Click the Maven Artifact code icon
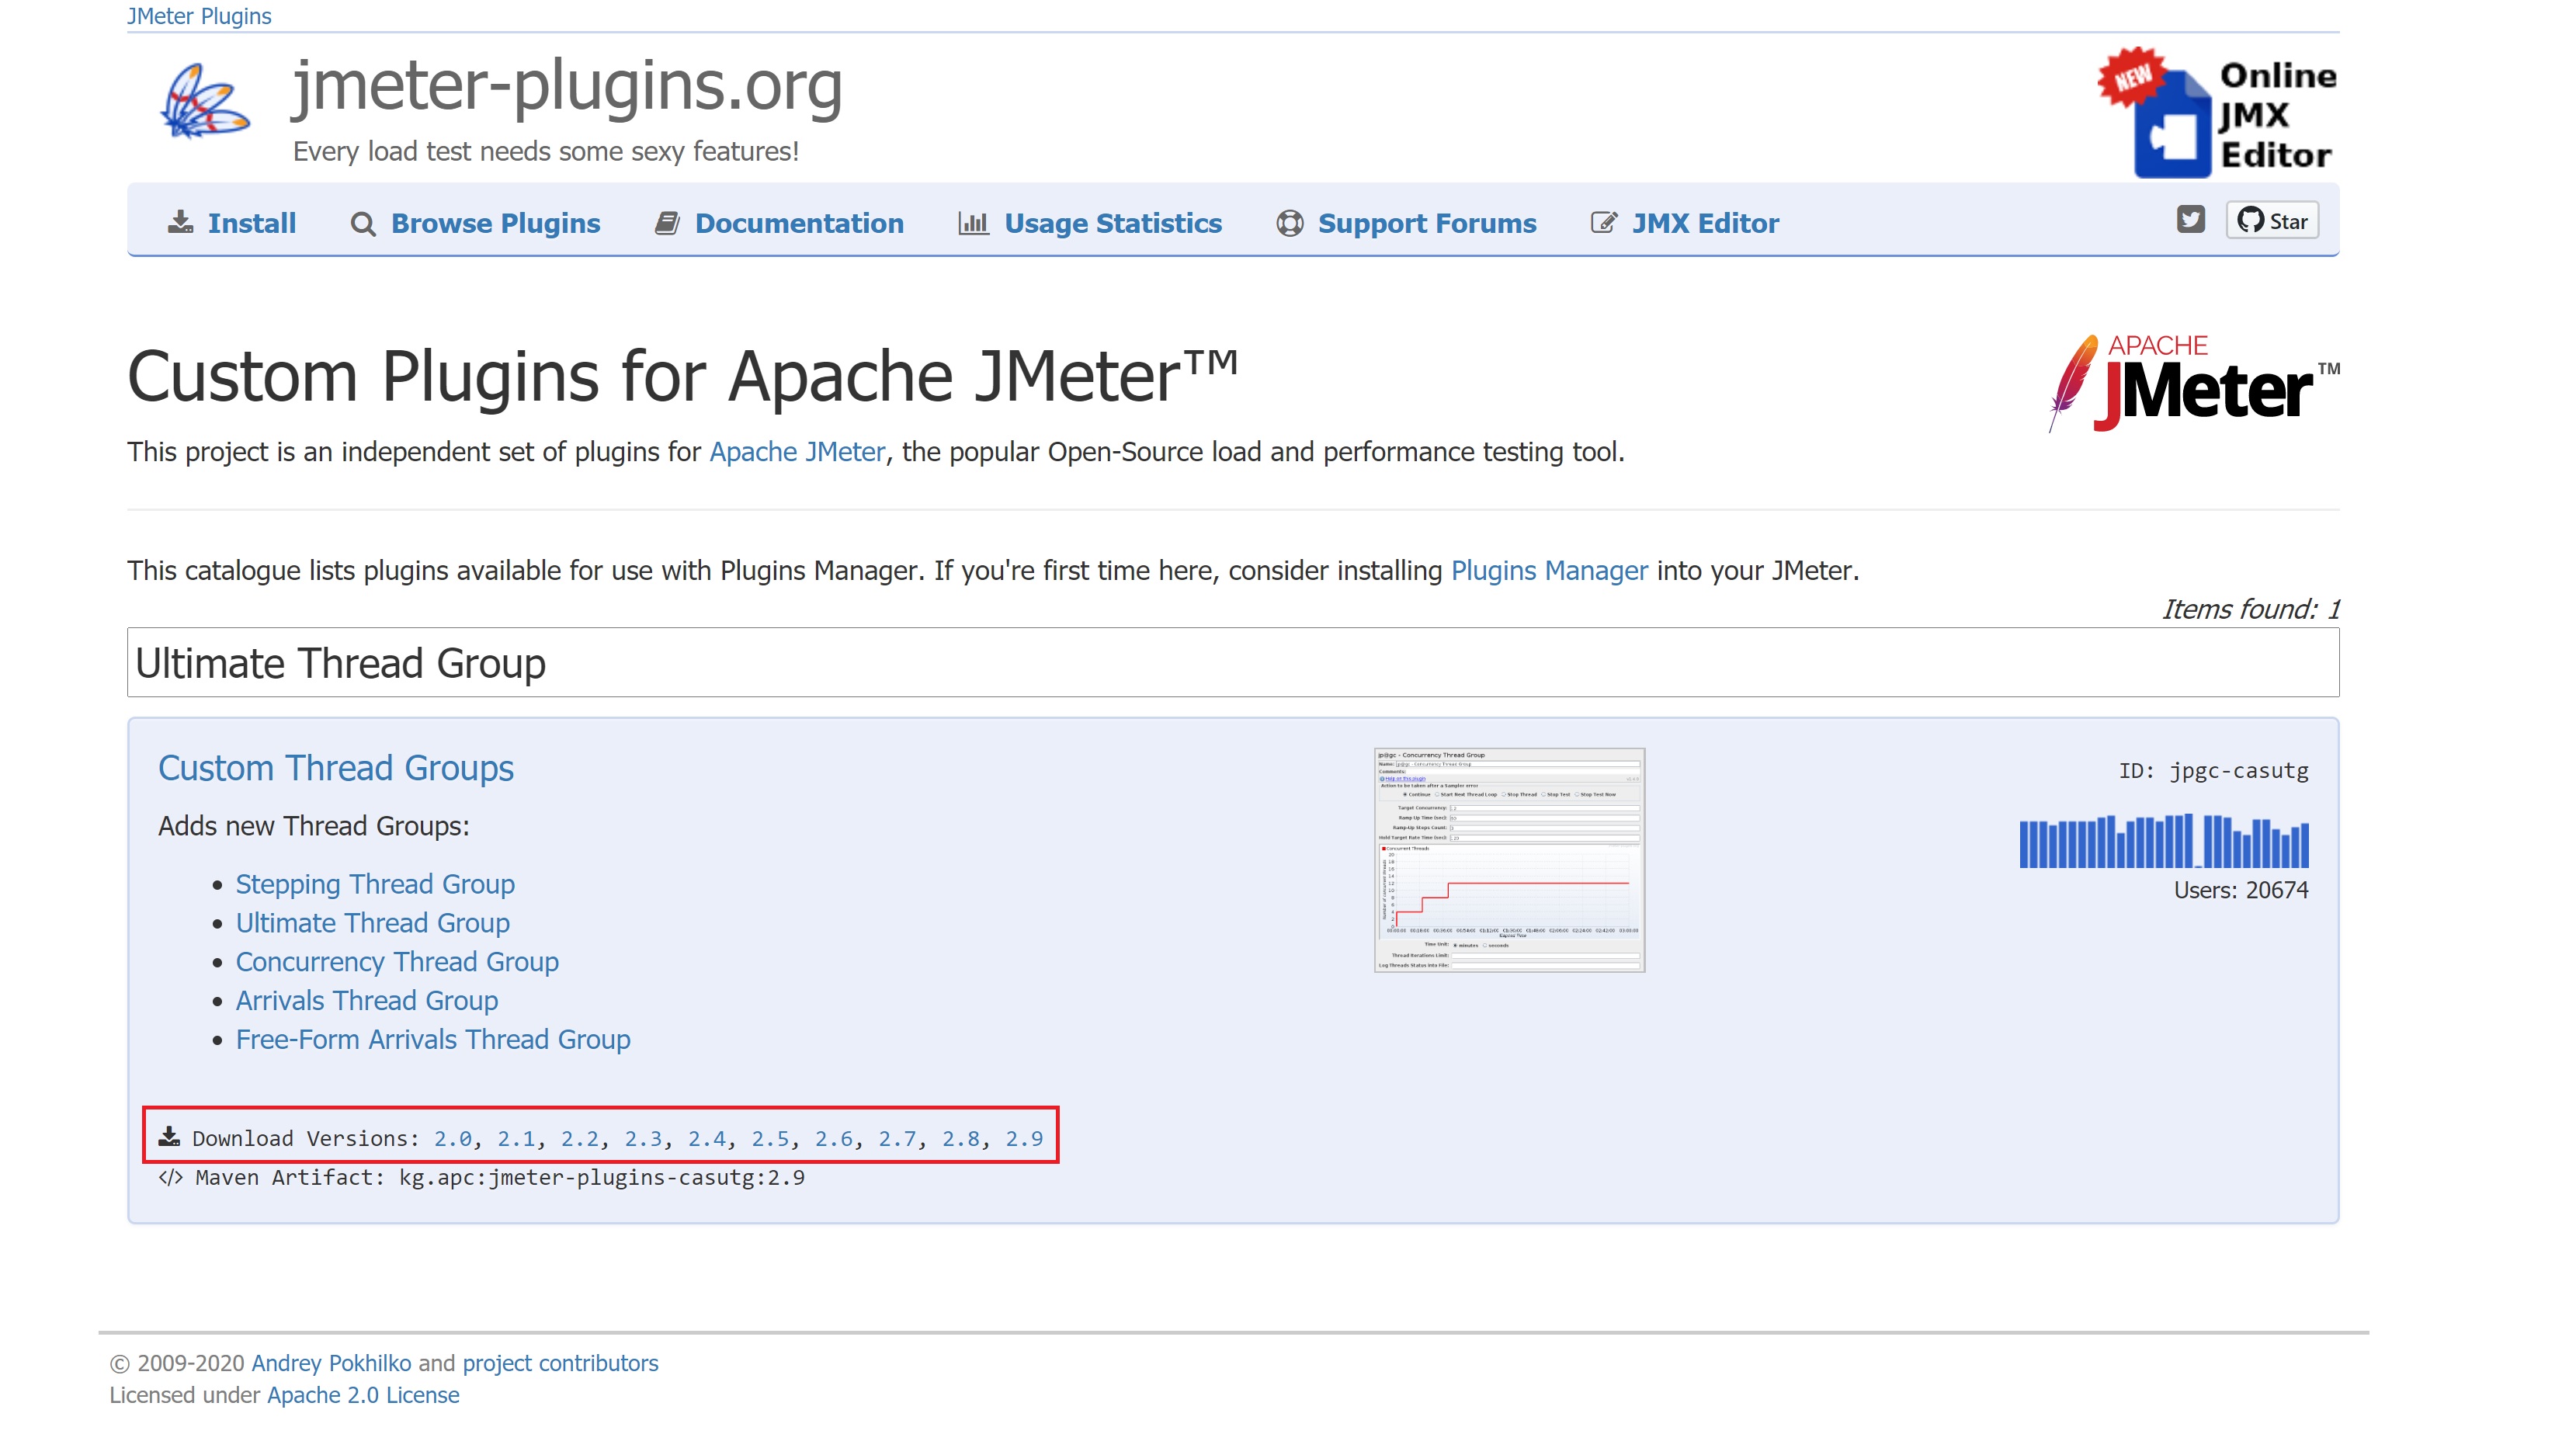The image size is (2576, 1455). (171, 1177)
